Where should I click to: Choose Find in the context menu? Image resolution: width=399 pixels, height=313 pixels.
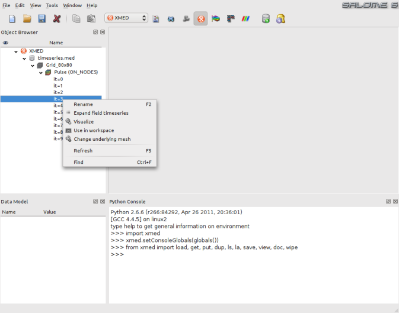(110, 162)
